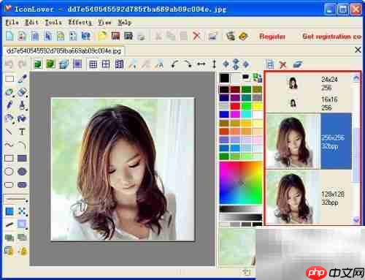Click the rotate left curved arrow icon
Image resolution: width=365 pixels, height=280 pixels.
pyautogui.click(x=174, y=64)
